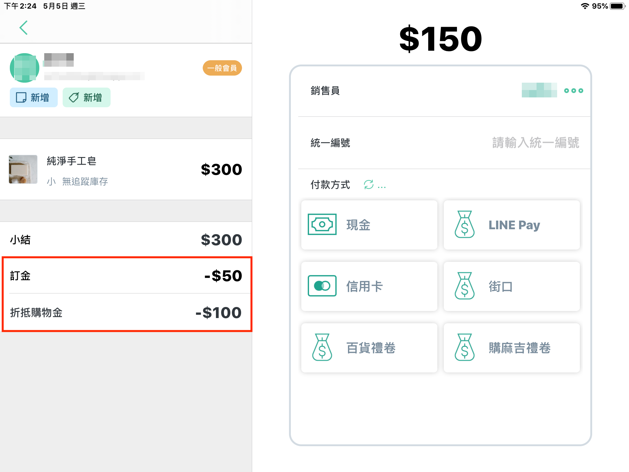Tap the 銷售員 salesperson row
Viewport: 629px width, 472px height.
tap(444, 91)
